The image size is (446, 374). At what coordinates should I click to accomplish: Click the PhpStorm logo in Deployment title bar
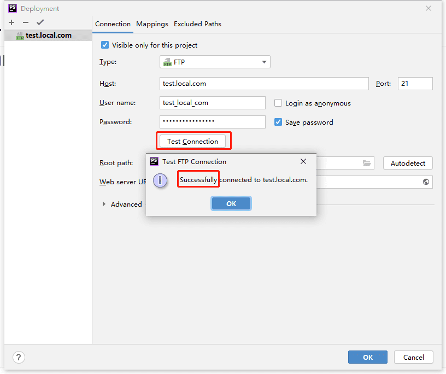pyautogui.click(x=13, y=8)
